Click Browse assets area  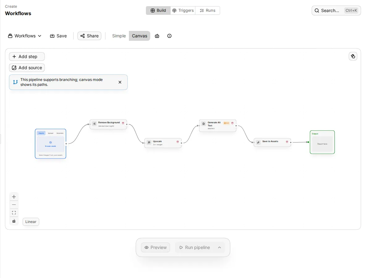50,144
